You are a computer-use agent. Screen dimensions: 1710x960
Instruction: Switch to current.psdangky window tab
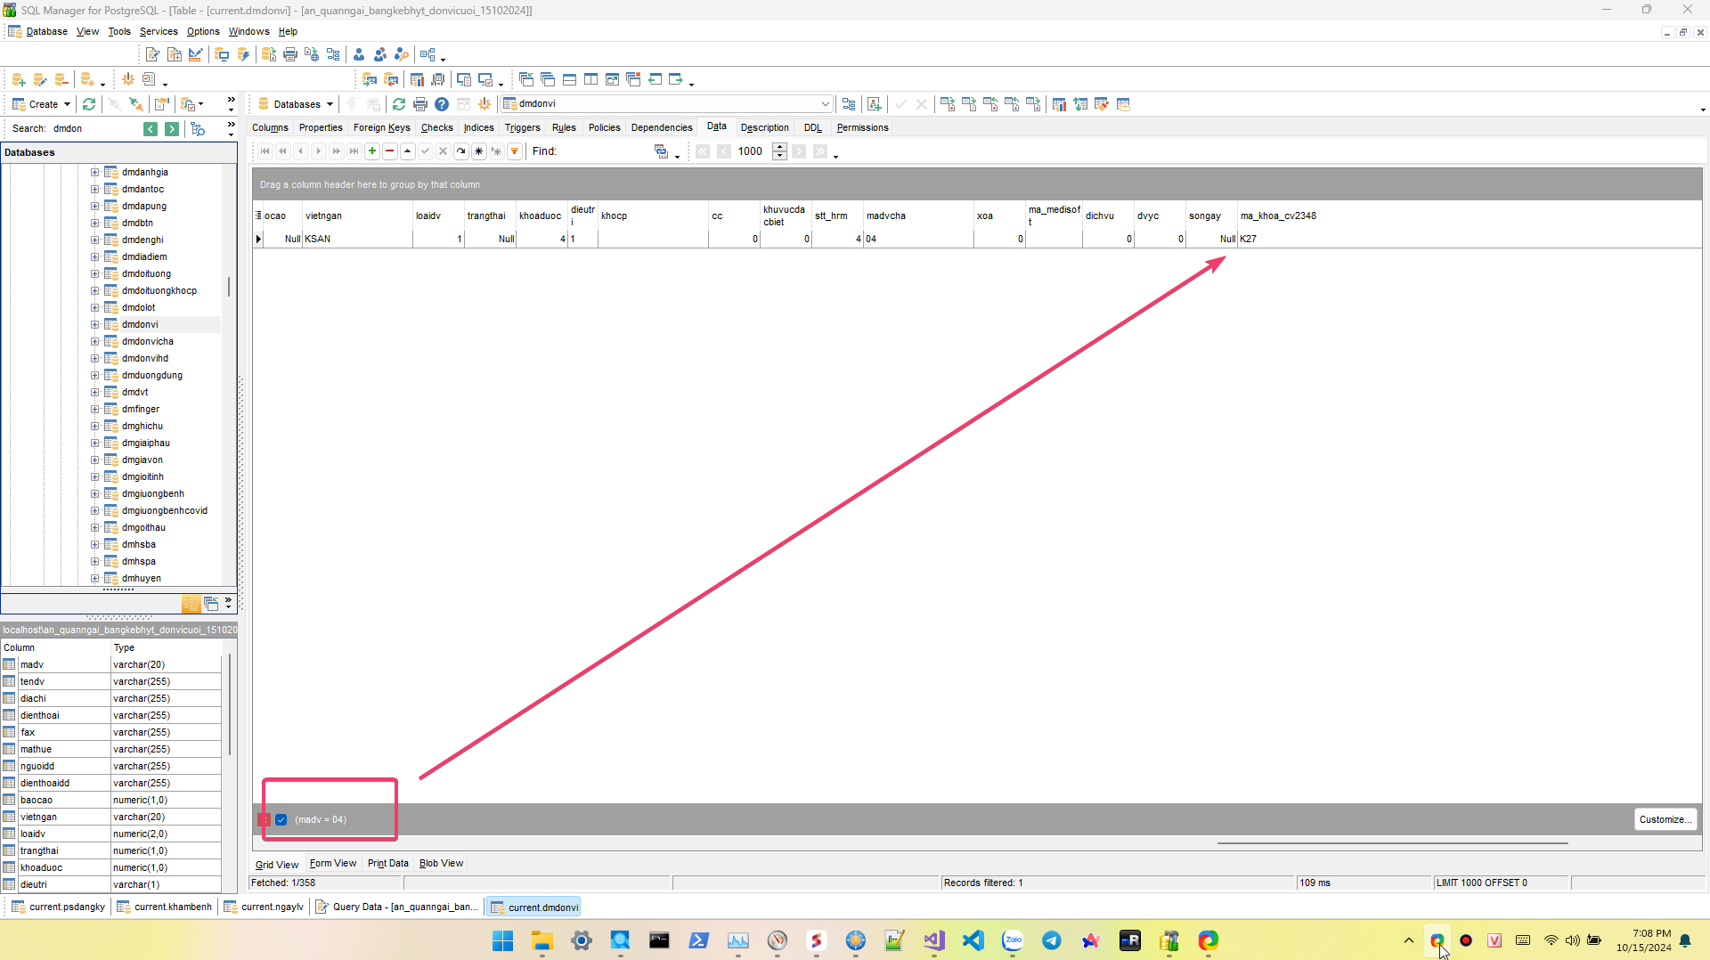[59, 907]
